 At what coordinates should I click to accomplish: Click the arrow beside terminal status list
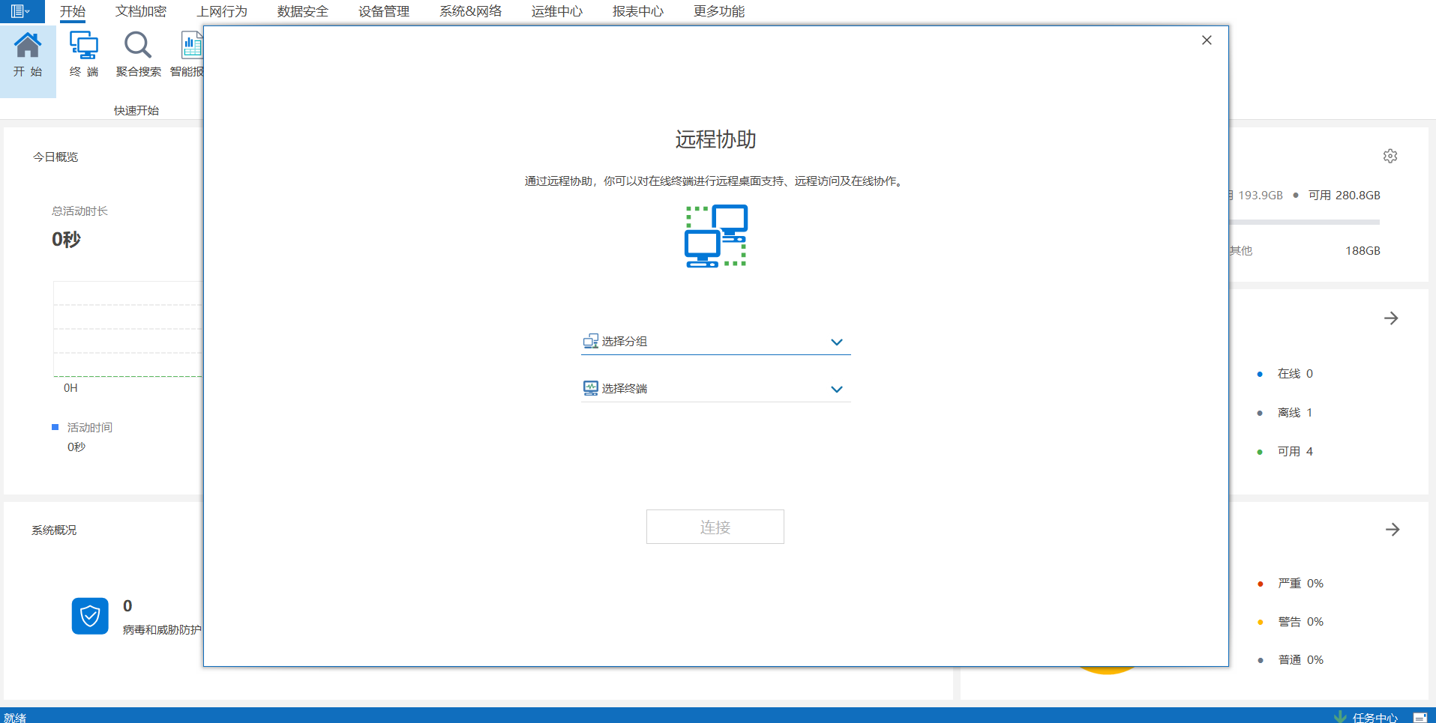[1391, 318]
